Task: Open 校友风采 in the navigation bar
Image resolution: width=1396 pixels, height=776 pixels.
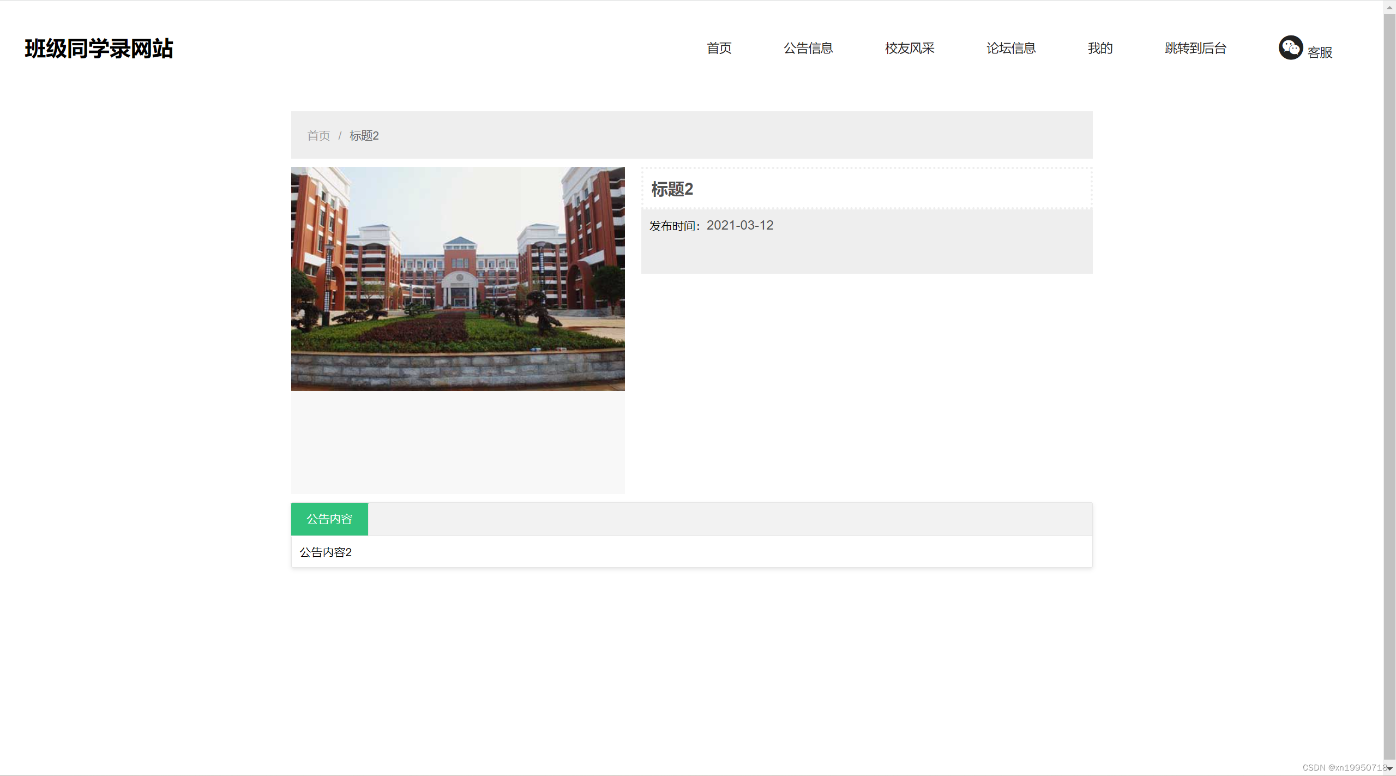Action: (910, 48)
